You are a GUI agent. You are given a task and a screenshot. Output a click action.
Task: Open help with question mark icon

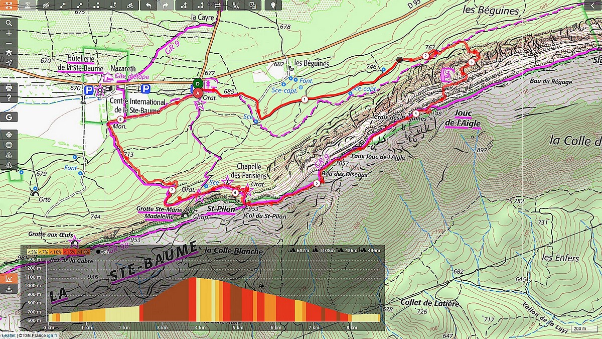pos(9,98)
